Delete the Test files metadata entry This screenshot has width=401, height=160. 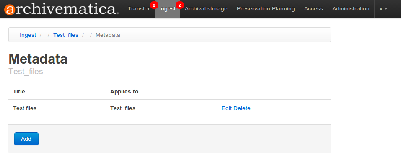coord(242,108)
